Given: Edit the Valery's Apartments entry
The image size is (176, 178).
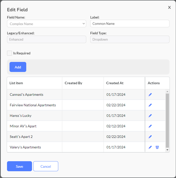Looking at the screenshot, I should click(150, 147).
